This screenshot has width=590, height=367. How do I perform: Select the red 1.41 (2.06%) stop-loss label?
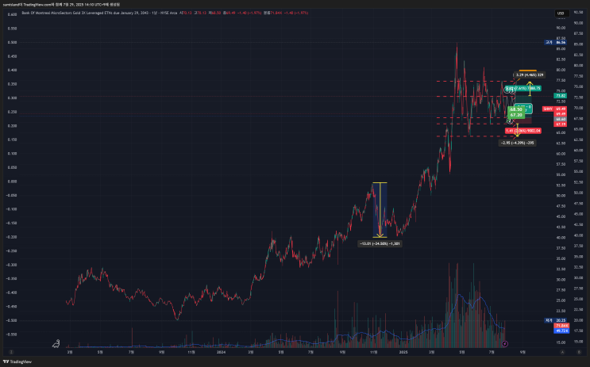pos(523,131)
